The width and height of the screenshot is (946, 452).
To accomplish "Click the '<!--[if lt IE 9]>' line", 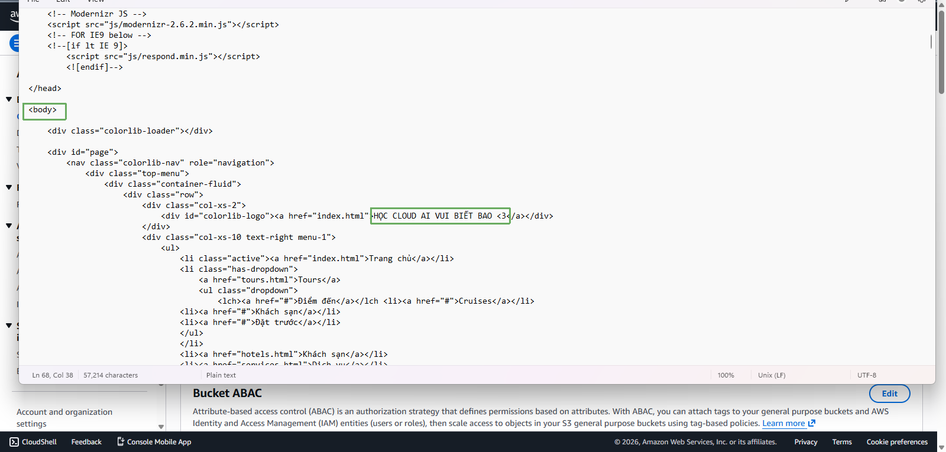I will (88, 46).
